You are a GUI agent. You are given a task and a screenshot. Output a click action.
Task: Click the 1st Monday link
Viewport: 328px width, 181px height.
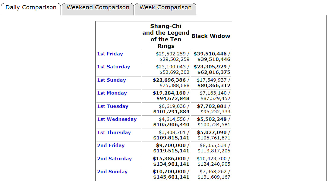tap(112, 93)
